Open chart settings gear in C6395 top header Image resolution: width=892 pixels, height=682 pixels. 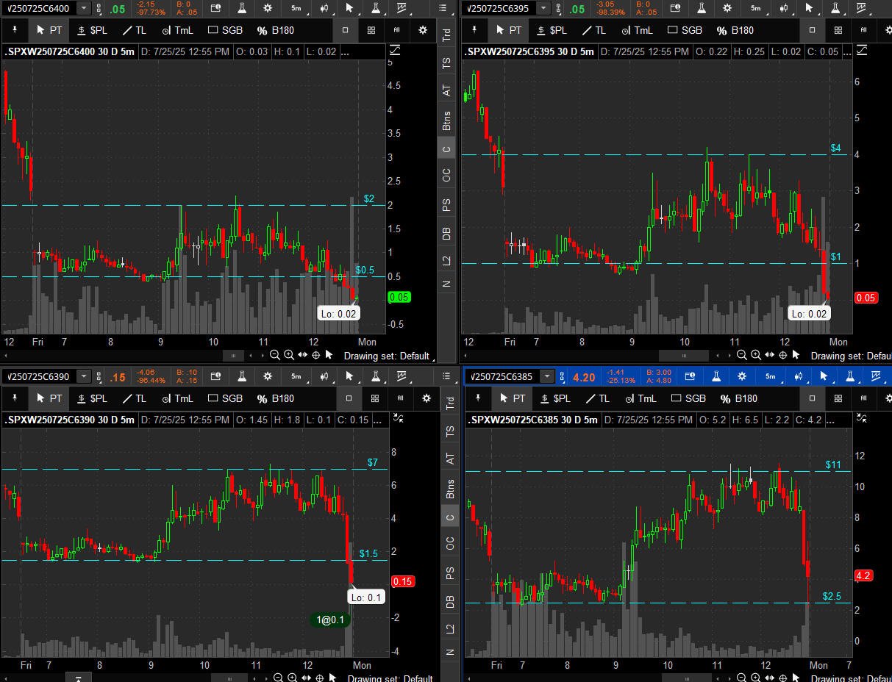[727, 8]
